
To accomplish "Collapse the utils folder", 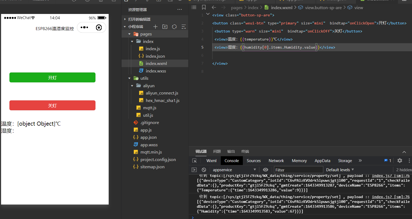I will coord(129,78).
